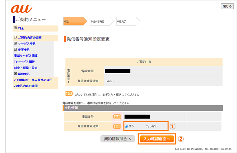Expand the サービス申込 menu section
This screenshot has width=237, height=153.
tap(15, 43)
